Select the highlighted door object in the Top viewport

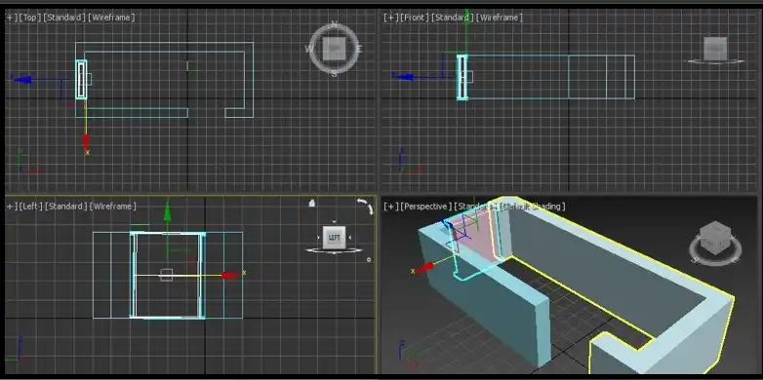[x=81, y=80]
